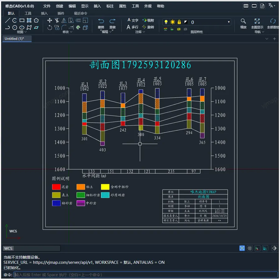Toggle ortho mode in status bar
This screenshot has width=280, height=280.
[257, 248]
